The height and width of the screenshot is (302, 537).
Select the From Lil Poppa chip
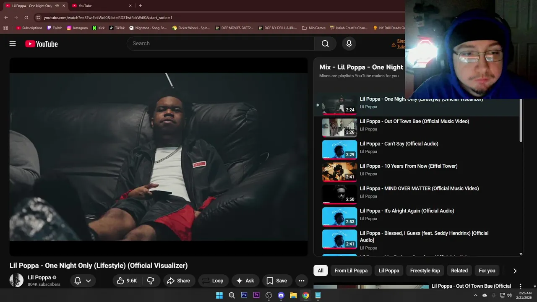tap(351, 271)
